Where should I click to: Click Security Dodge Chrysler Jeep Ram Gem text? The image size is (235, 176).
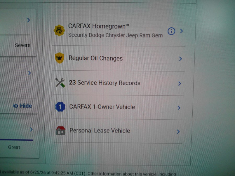tap(115, 35)
